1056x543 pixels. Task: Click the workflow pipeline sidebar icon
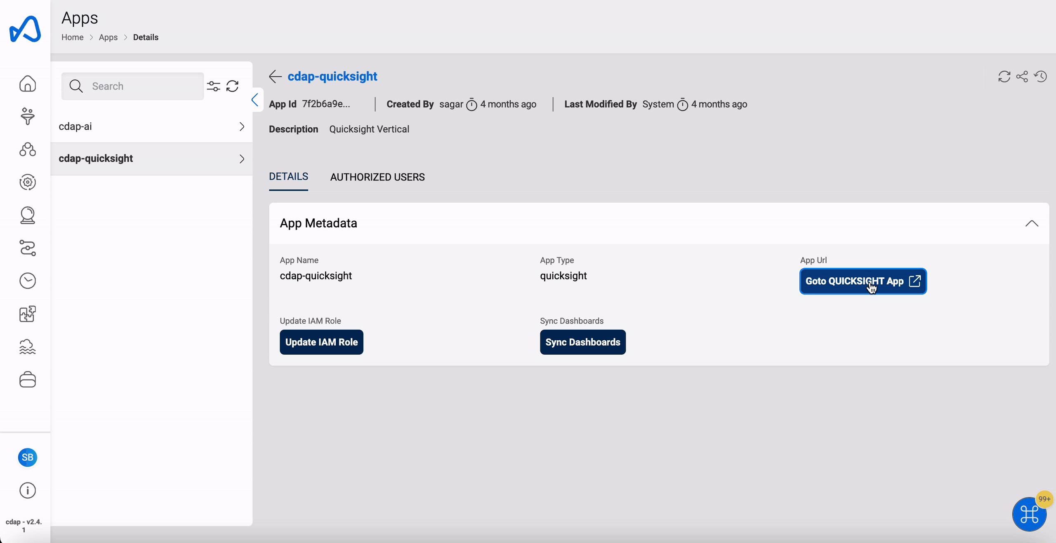28,248
